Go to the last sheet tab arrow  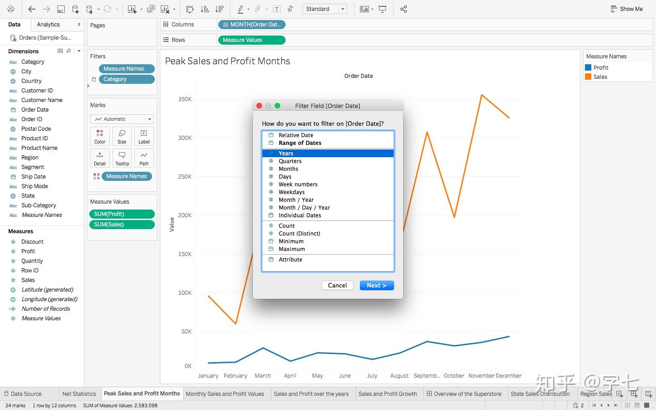616,405
